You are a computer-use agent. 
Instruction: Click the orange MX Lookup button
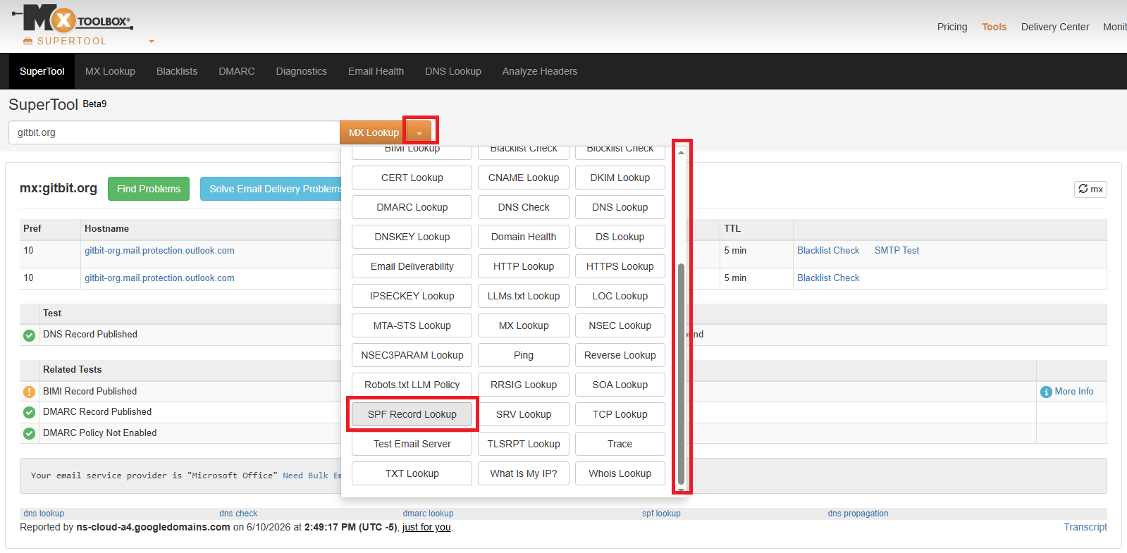coord(374,132)
